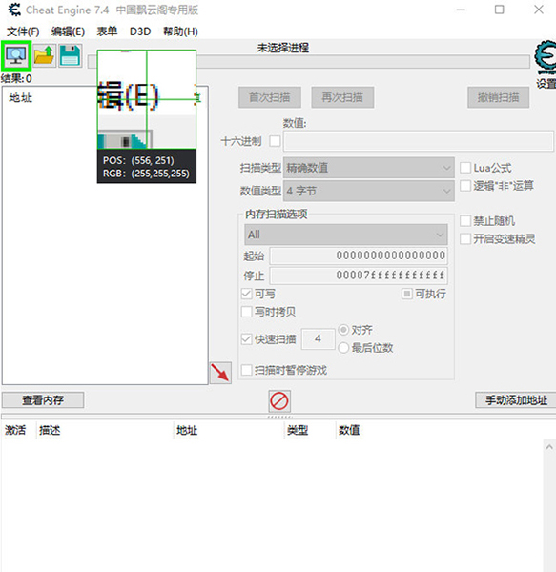Screen dimensions: 556x572
Task: Select the 最后位数 radio button
Action: pyautogui.click(x=343, y=348)
